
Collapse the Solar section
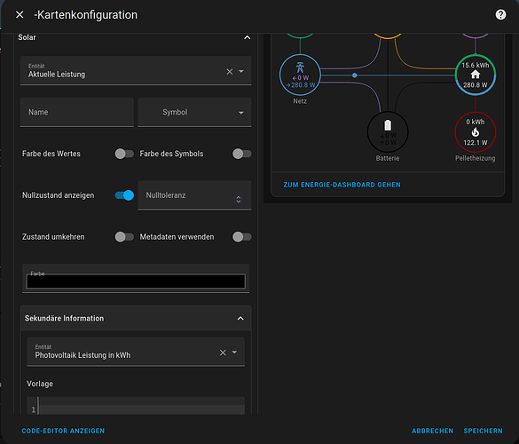point(247,37)
